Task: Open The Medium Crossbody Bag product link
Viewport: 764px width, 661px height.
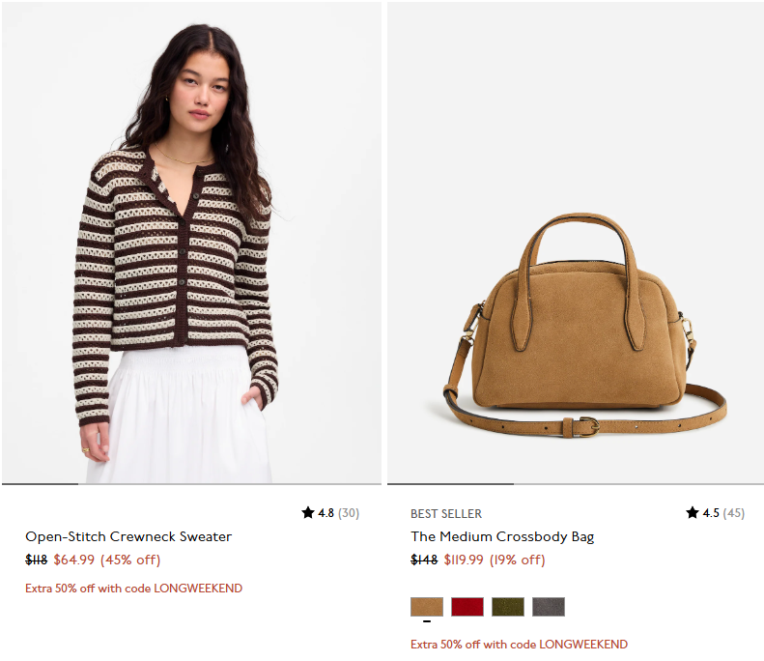Action: 502,536
